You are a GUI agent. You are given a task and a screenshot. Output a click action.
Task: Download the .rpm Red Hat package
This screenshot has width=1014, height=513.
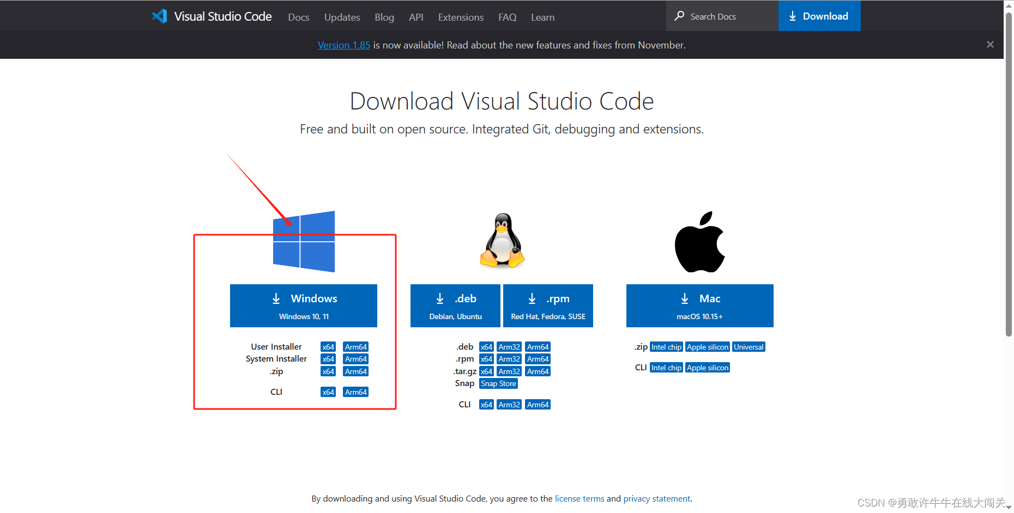548,306
